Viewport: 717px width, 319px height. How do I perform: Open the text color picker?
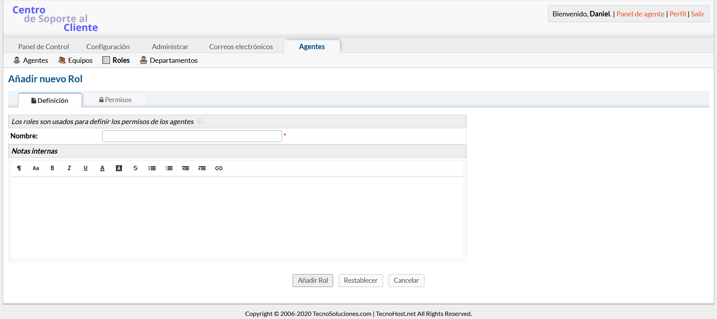102,168
